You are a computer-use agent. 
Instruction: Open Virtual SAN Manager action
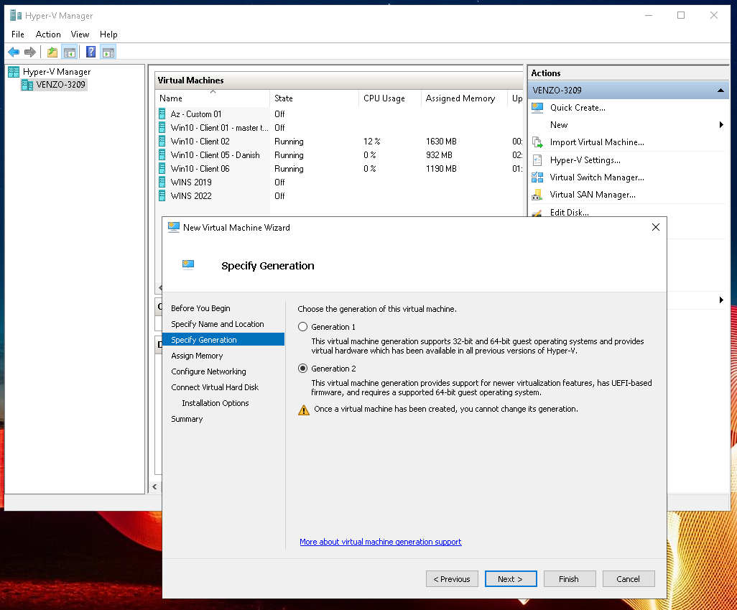(x=593, y=195)
